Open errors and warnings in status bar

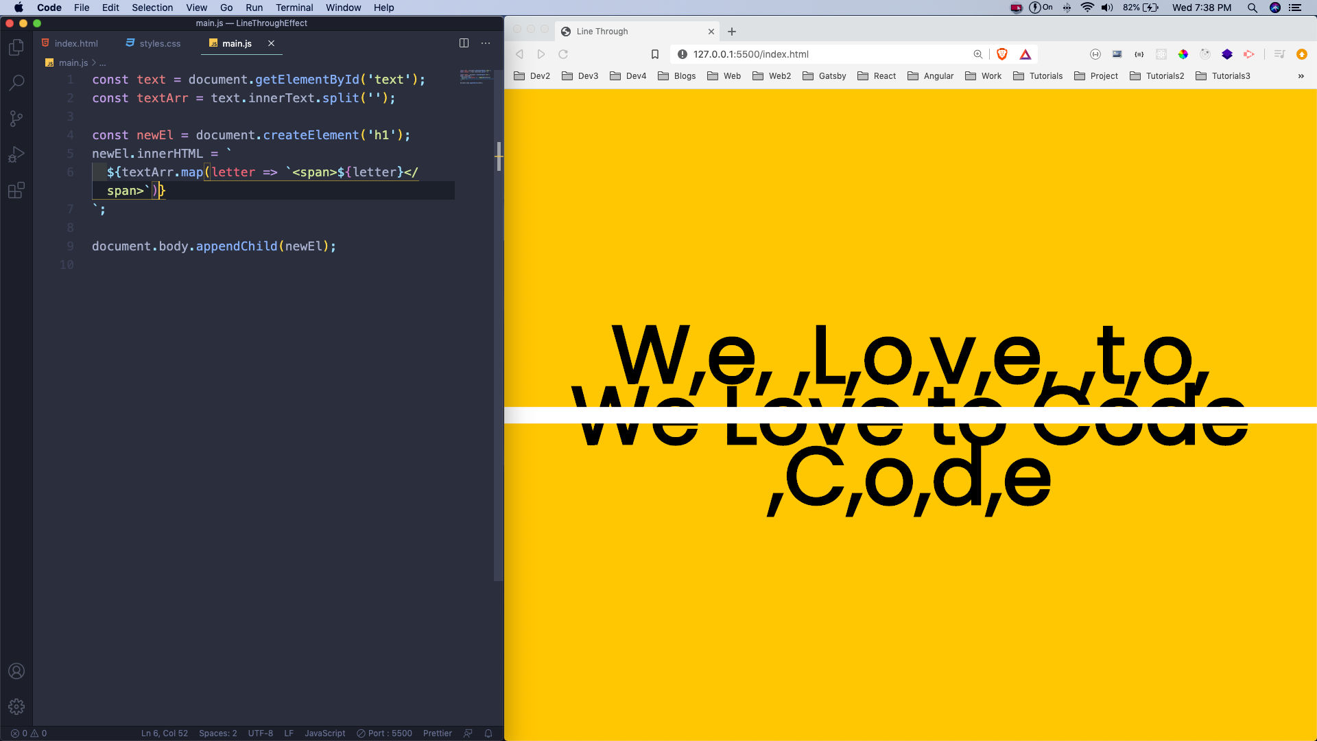click(29, 733)
